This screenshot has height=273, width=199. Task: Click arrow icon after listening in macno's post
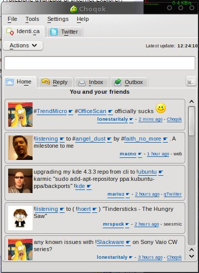pyautogui.click(x=62, y=139)
